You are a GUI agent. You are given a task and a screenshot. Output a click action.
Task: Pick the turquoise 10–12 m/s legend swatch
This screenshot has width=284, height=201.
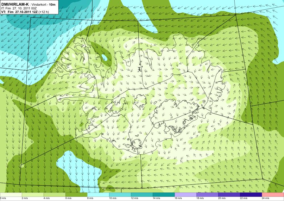pyautogui.click(x=120, y=195)
